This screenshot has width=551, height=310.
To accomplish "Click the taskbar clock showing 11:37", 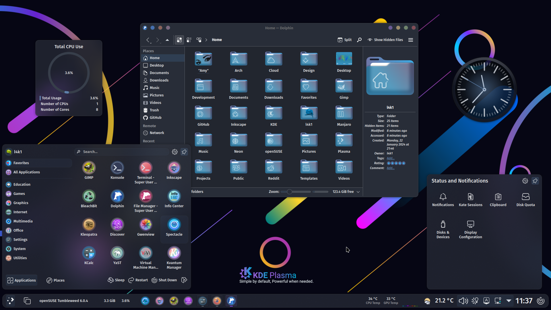I will (524, 301).
